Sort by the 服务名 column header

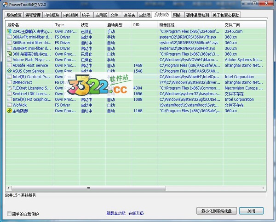(x=29, y=25)
